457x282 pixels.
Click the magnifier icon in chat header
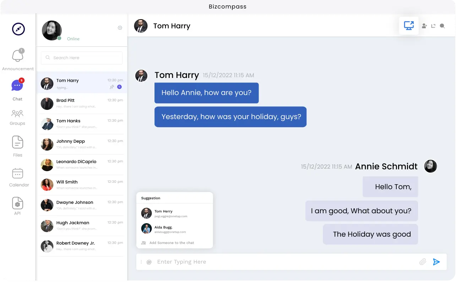tap(442, 26)
